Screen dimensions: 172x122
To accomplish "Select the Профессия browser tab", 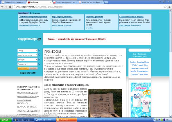I will 40,2.
